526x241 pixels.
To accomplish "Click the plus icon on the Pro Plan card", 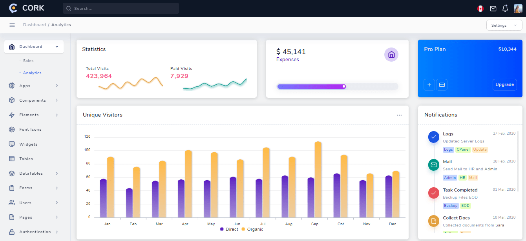I will coord(429,85).
